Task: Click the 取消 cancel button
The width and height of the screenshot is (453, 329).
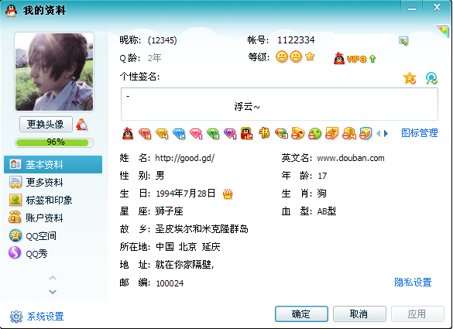Action: click(x=359, y=314)
